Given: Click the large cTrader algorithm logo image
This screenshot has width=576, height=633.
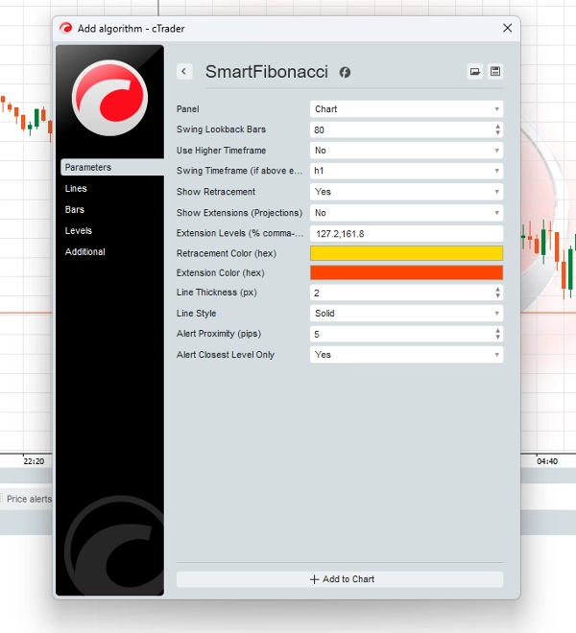Looking at the screenshot, I should [x=109, y=98].
